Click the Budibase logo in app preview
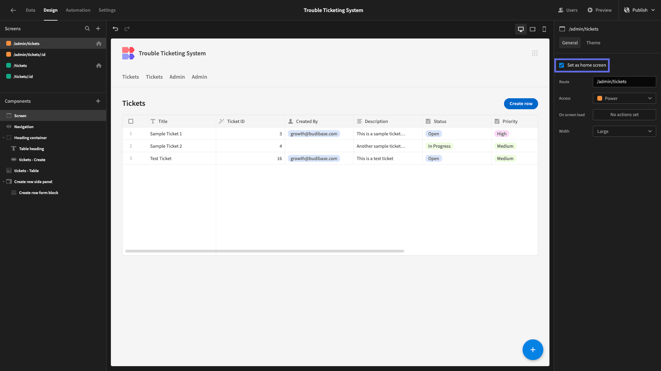This screenshot has width=661, height=371. pyautogui.click(x=128, y=53)
